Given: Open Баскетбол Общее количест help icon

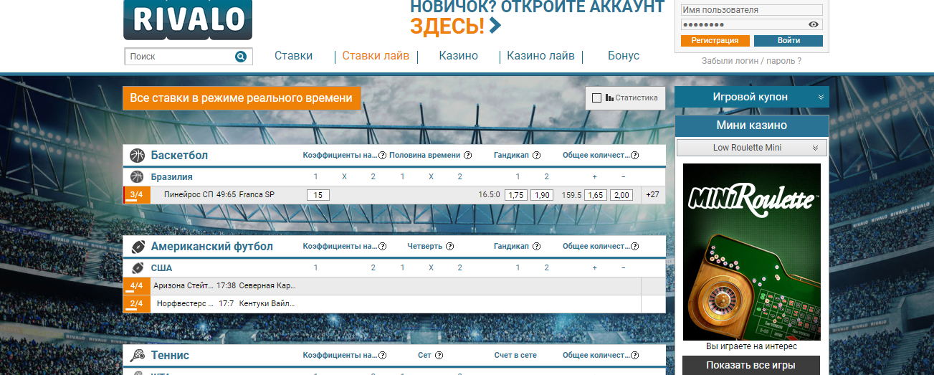Looking at the screenshot, I should coord(634,156).
